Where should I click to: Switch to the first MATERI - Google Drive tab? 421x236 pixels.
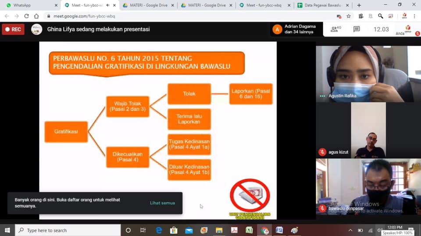click(148, 5)
